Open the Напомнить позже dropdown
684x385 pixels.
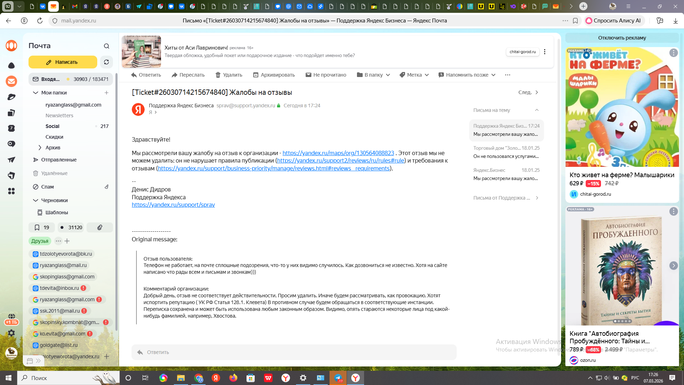coord(467,75)
